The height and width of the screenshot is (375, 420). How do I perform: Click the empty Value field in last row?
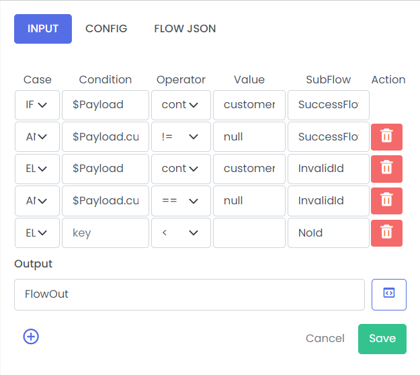tap(249, 233)
